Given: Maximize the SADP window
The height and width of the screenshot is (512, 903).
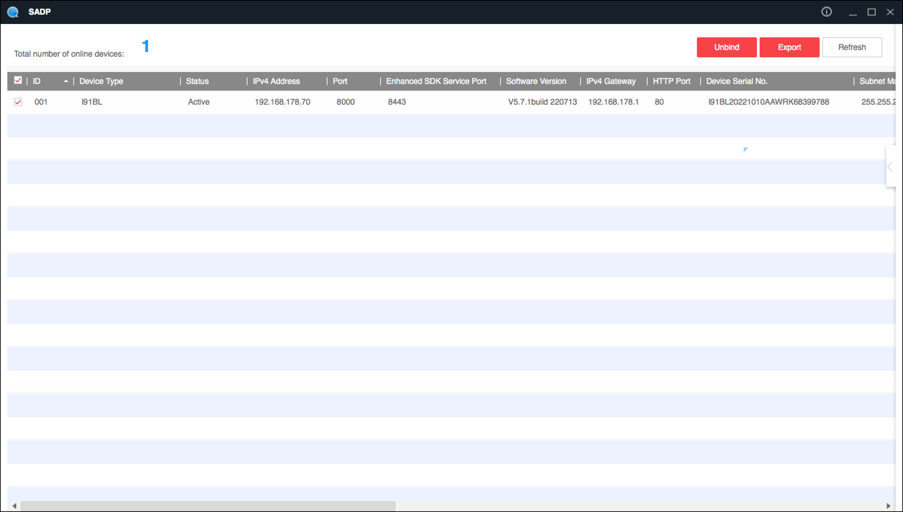Looking at the screenshot, I should click(x=871, y=12).
